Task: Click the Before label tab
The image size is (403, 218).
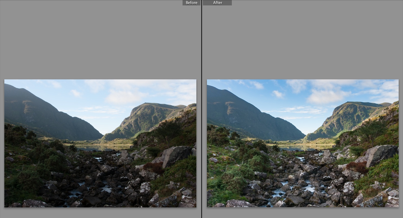Action: [191, 3]
